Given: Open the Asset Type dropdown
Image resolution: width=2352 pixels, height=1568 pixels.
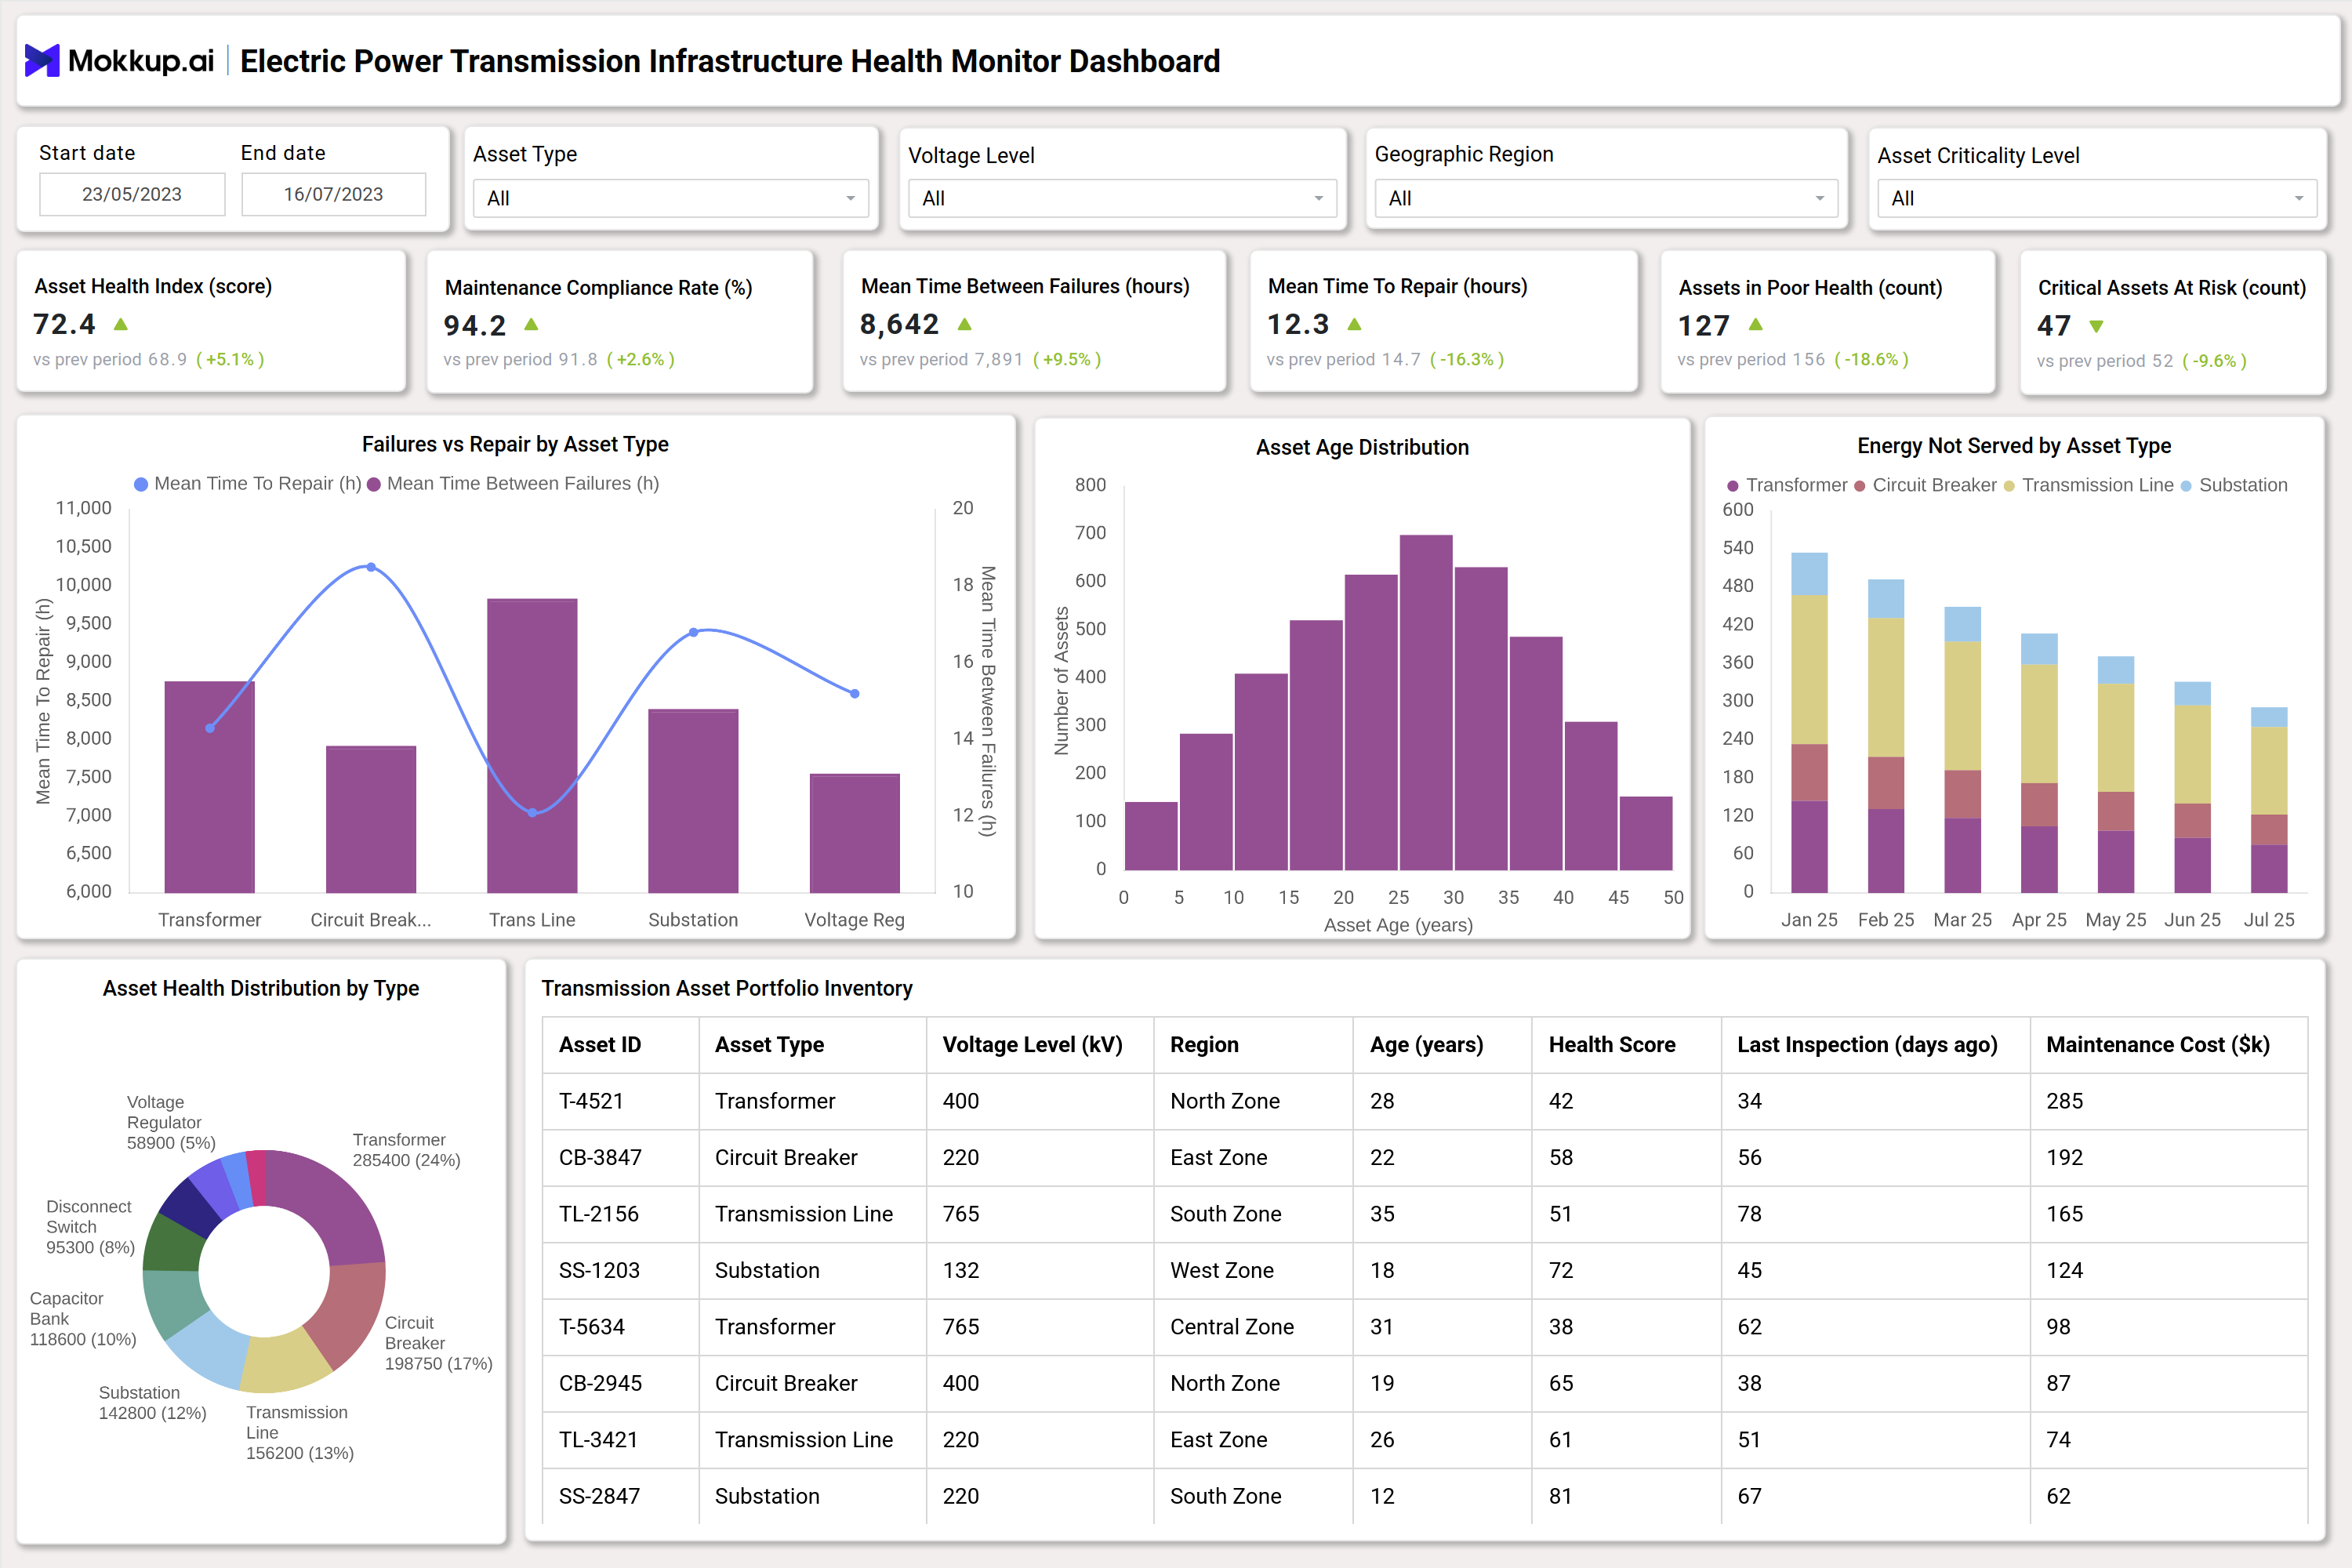Looking at the screenshot, I should [x=670, y=198].
